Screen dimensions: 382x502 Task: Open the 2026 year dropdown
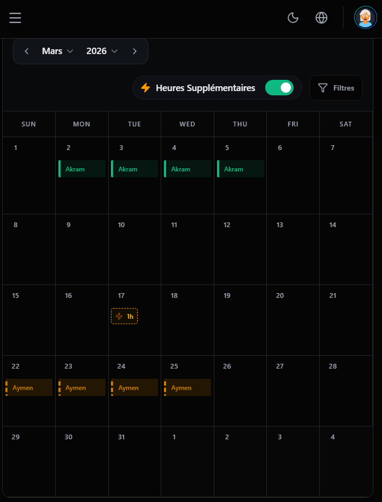point(102,51)
